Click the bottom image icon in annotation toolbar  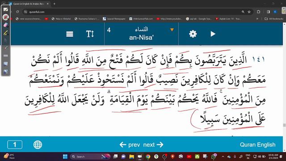tap(5, 72)
